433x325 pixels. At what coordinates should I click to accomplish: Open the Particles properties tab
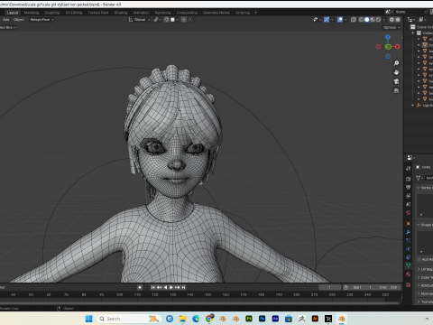(408, 240)
